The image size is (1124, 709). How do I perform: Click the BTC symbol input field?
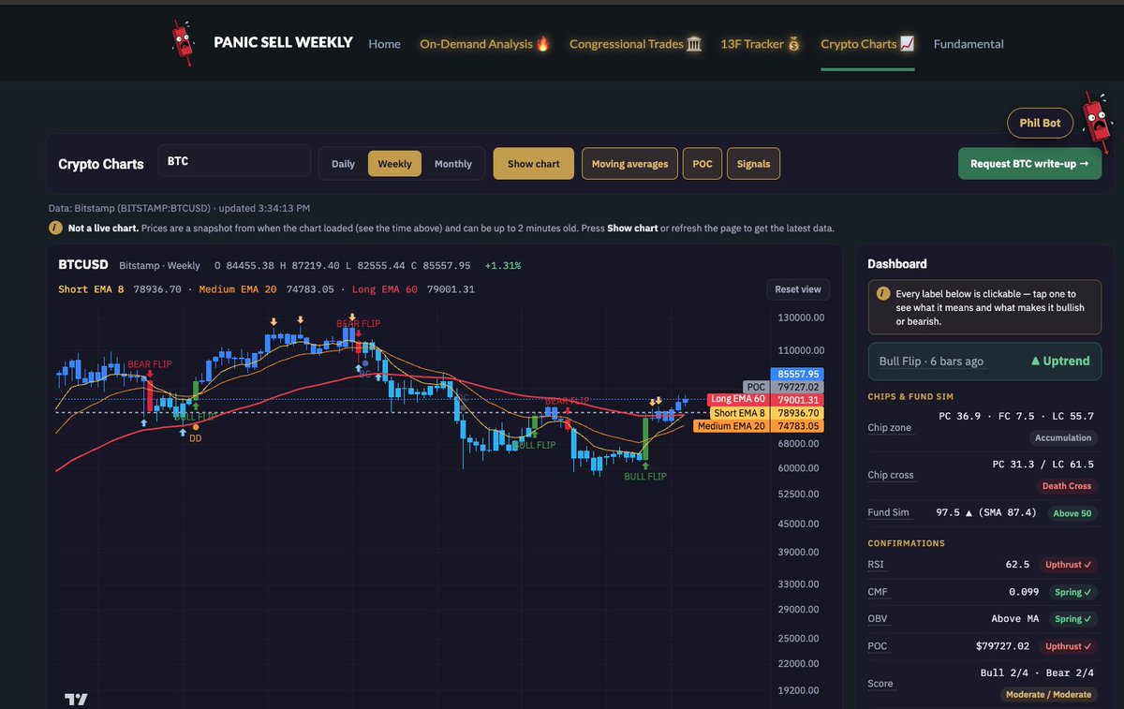click(234, 161)
